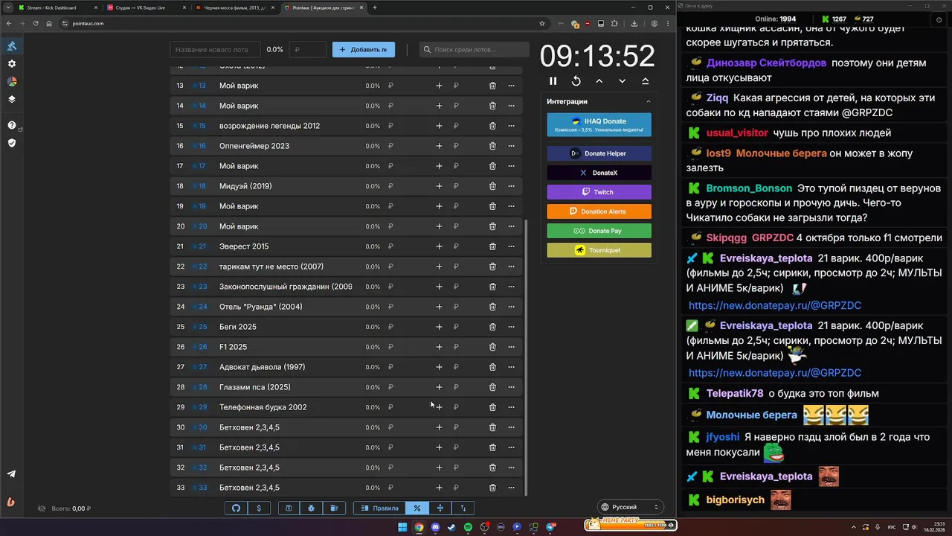The width and height of the screenshot is (952, 536).
Task: Open settings gear in left sidebar
Action: pyautogui.click(x=12, y=64)
